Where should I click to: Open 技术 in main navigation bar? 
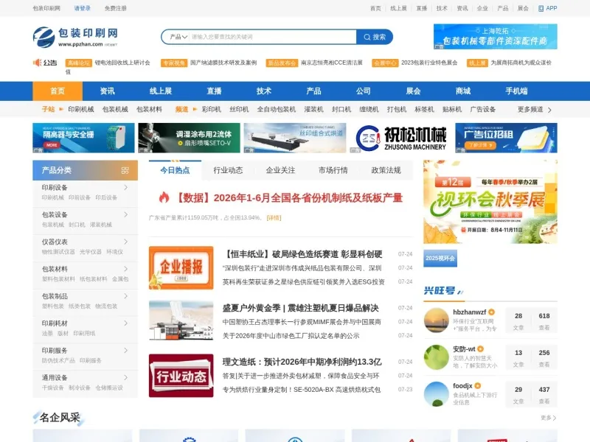pyautogui.click(x=264, y=91)
